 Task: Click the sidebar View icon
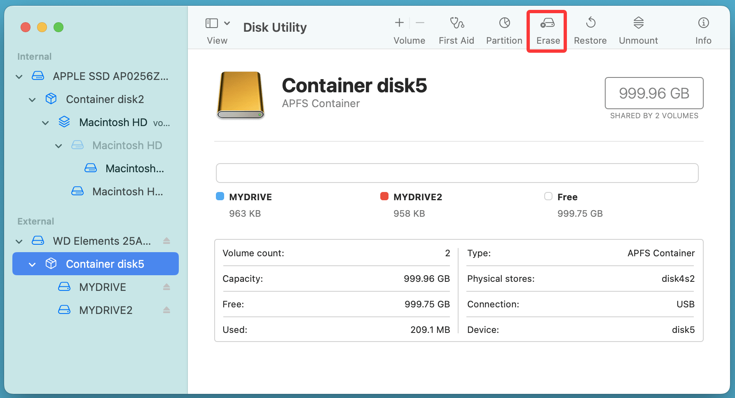tap(211, 23)
